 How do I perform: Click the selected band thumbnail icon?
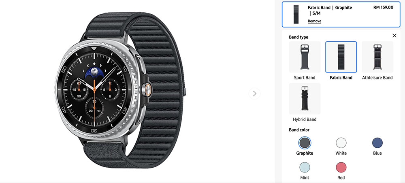[x=296, y=15]
